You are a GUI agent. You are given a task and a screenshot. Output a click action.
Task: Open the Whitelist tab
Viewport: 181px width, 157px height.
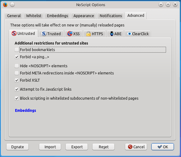(34, 16)
